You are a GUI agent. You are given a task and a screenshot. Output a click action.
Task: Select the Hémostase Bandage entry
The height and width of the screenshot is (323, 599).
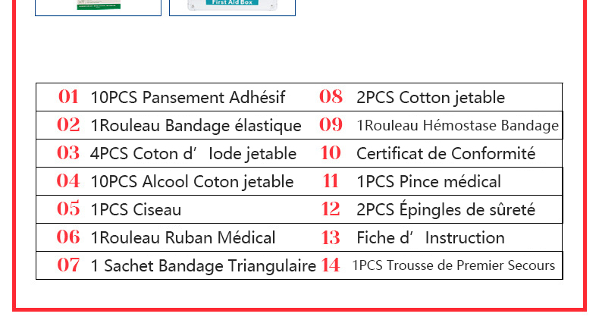[457, 125]
